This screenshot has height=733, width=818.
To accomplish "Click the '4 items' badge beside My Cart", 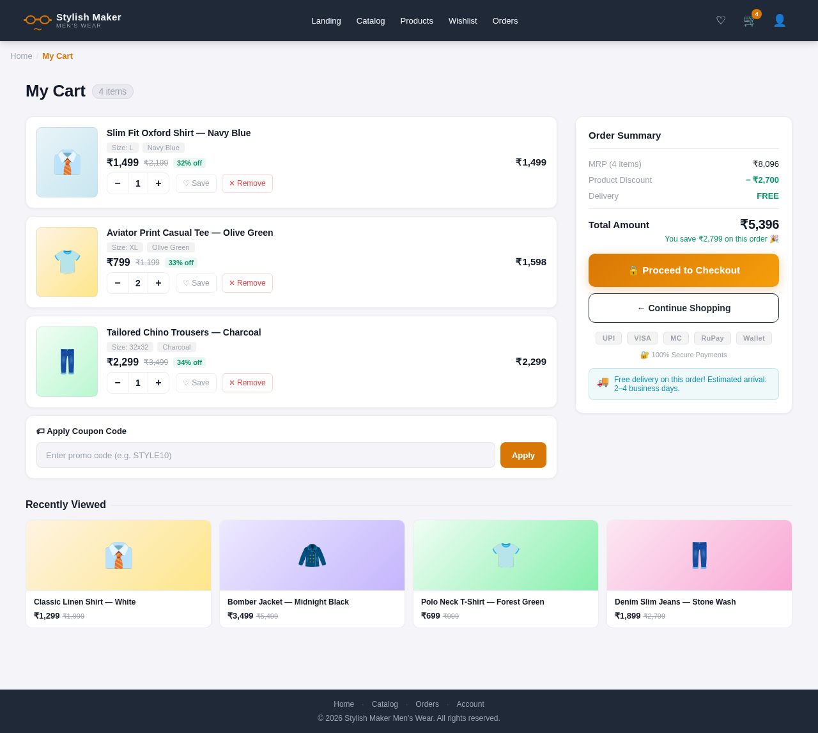I will click(x=112, y=91).
